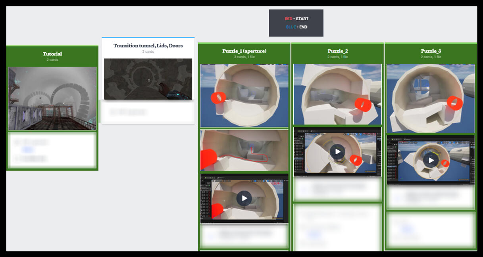483x257 pixels.
Task: Open the top Puzzle_2 render image
Action: (337, 94)
